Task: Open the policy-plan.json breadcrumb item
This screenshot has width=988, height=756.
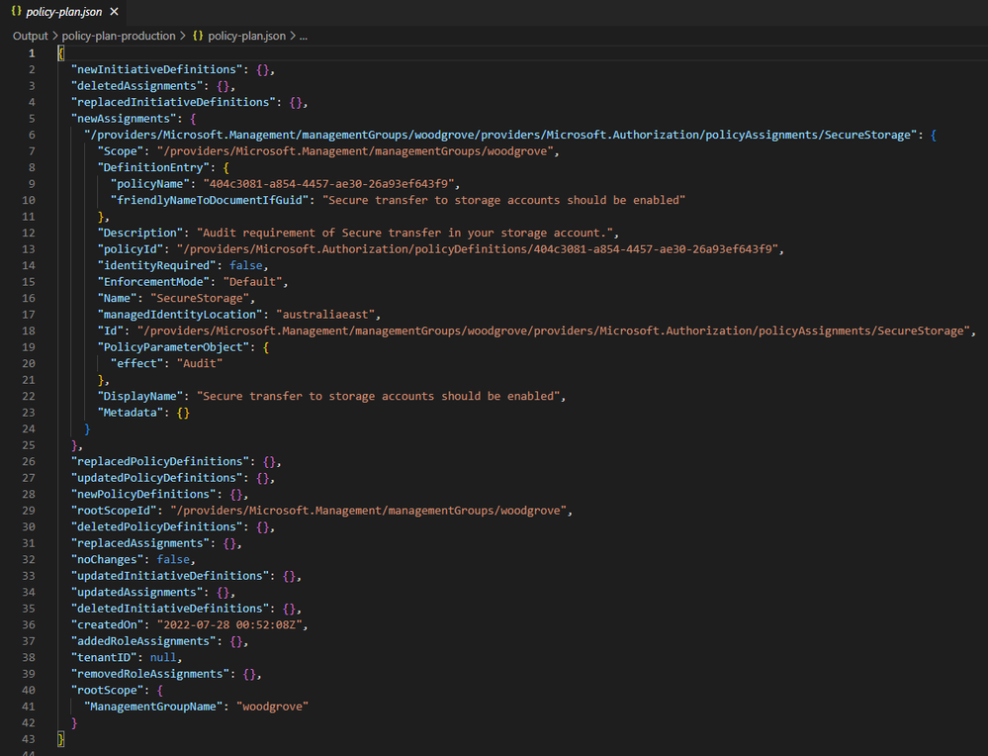Action: 246,36
